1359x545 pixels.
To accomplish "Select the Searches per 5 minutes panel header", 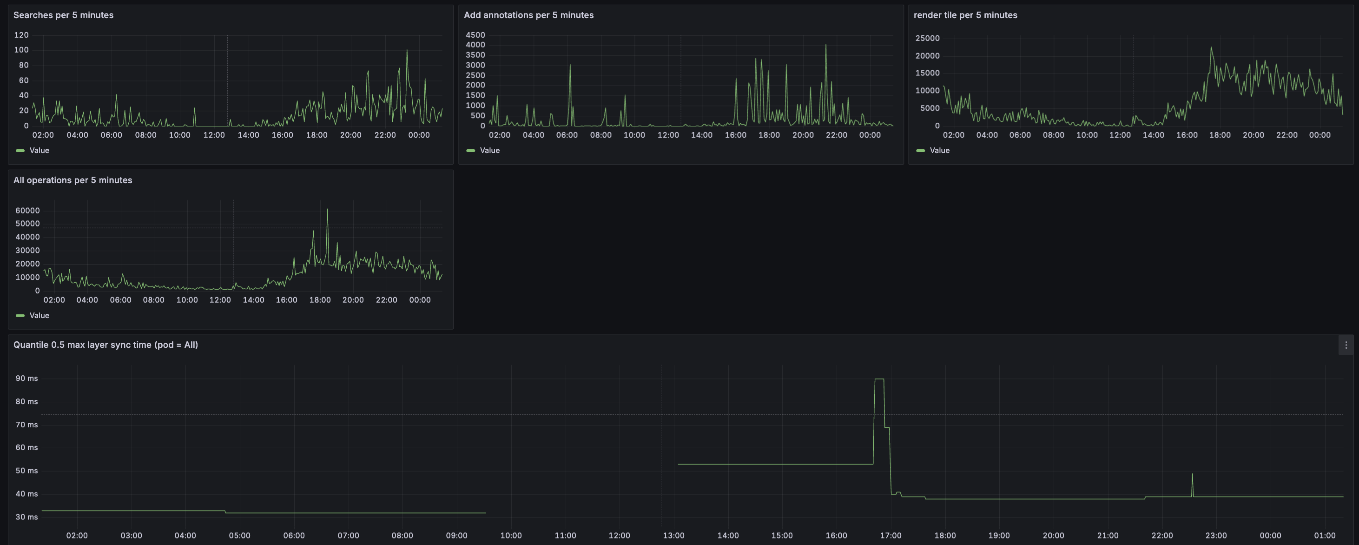I will click(x=63, y=15).
